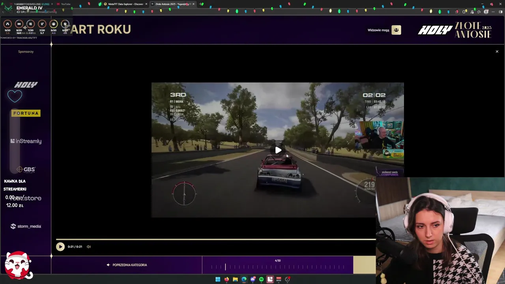Click the EMERALD IV rank overlay
This screenshot has height=284, width=505.
tap(29, 8)
